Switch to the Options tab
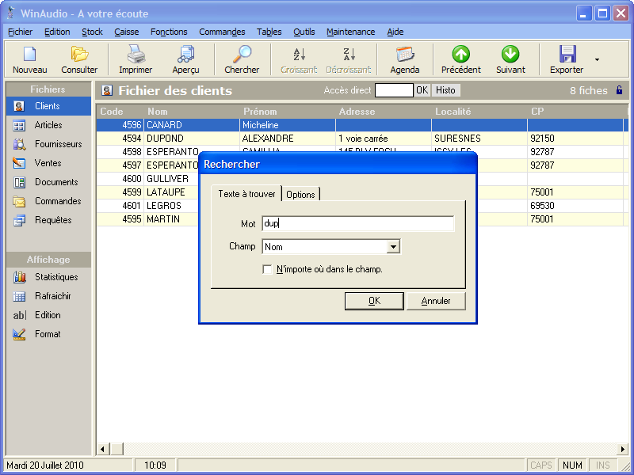This screenshot has height=475, width=634. pyautogui.click(x=300, y=195)
